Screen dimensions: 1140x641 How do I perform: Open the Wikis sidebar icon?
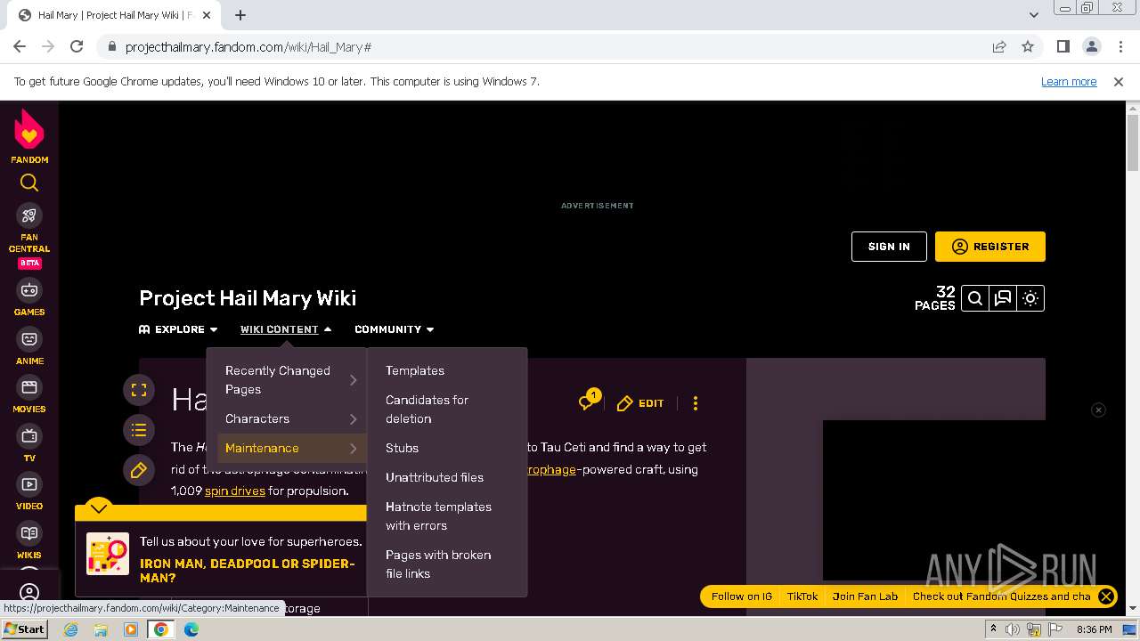[29, 533]
